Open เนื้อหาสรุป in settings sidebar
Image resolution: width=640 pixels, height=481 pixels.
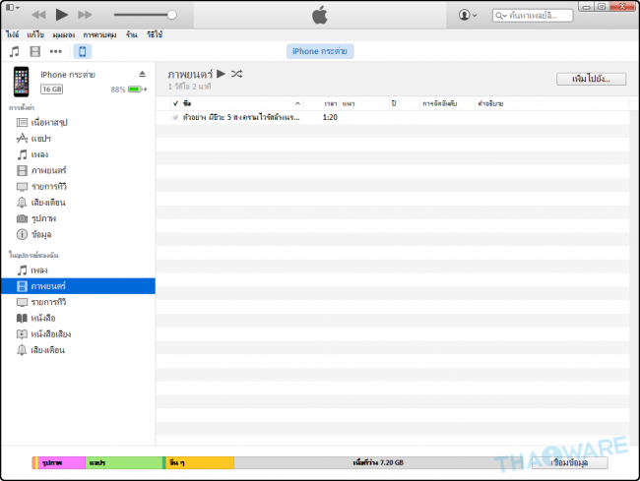pyautogui.click(x=42, y=122)
